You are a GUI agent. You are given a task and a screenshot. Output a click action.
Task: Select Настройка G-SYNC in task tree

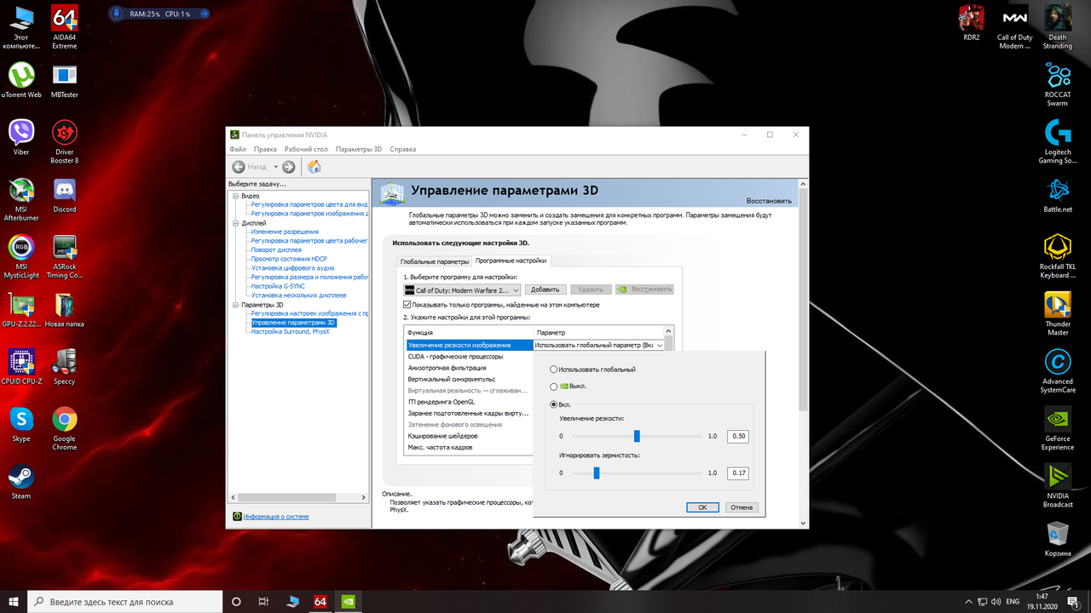coord(277,286)
